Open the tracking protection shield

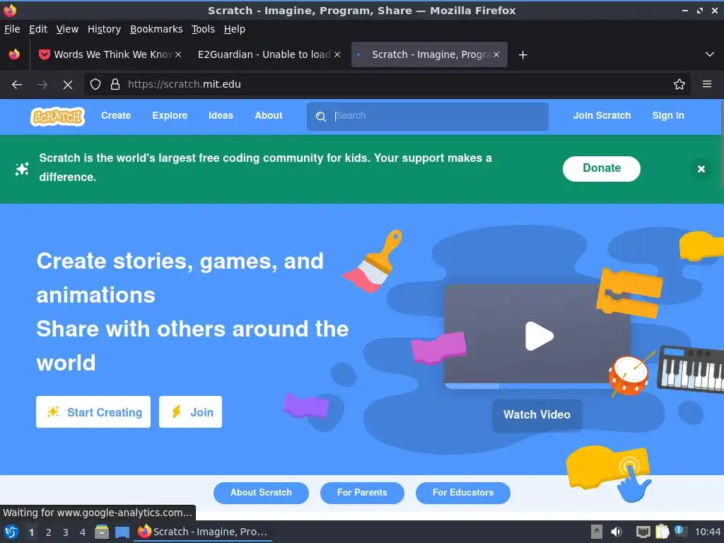95,85
